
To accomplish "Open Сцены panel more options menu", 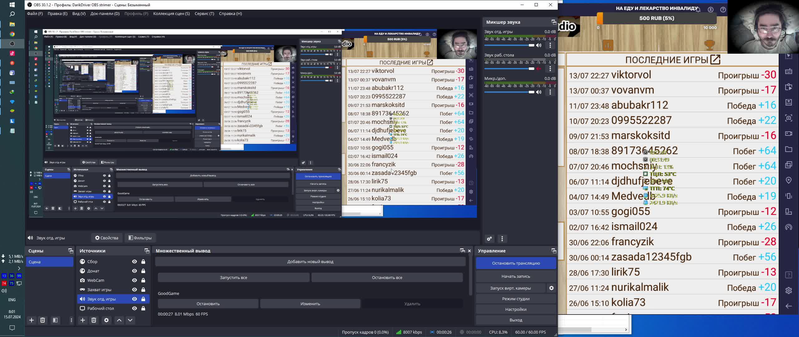I will (71, 320).
